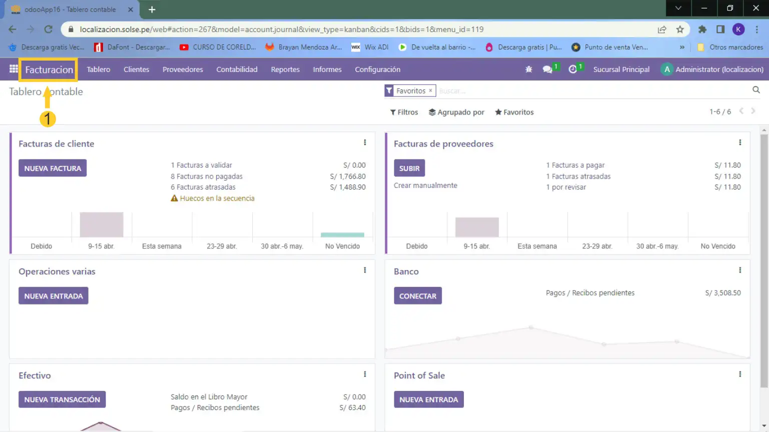Open the Chrome extensions puzzle icon
The image size is (769, 432).
coord(702,29)
